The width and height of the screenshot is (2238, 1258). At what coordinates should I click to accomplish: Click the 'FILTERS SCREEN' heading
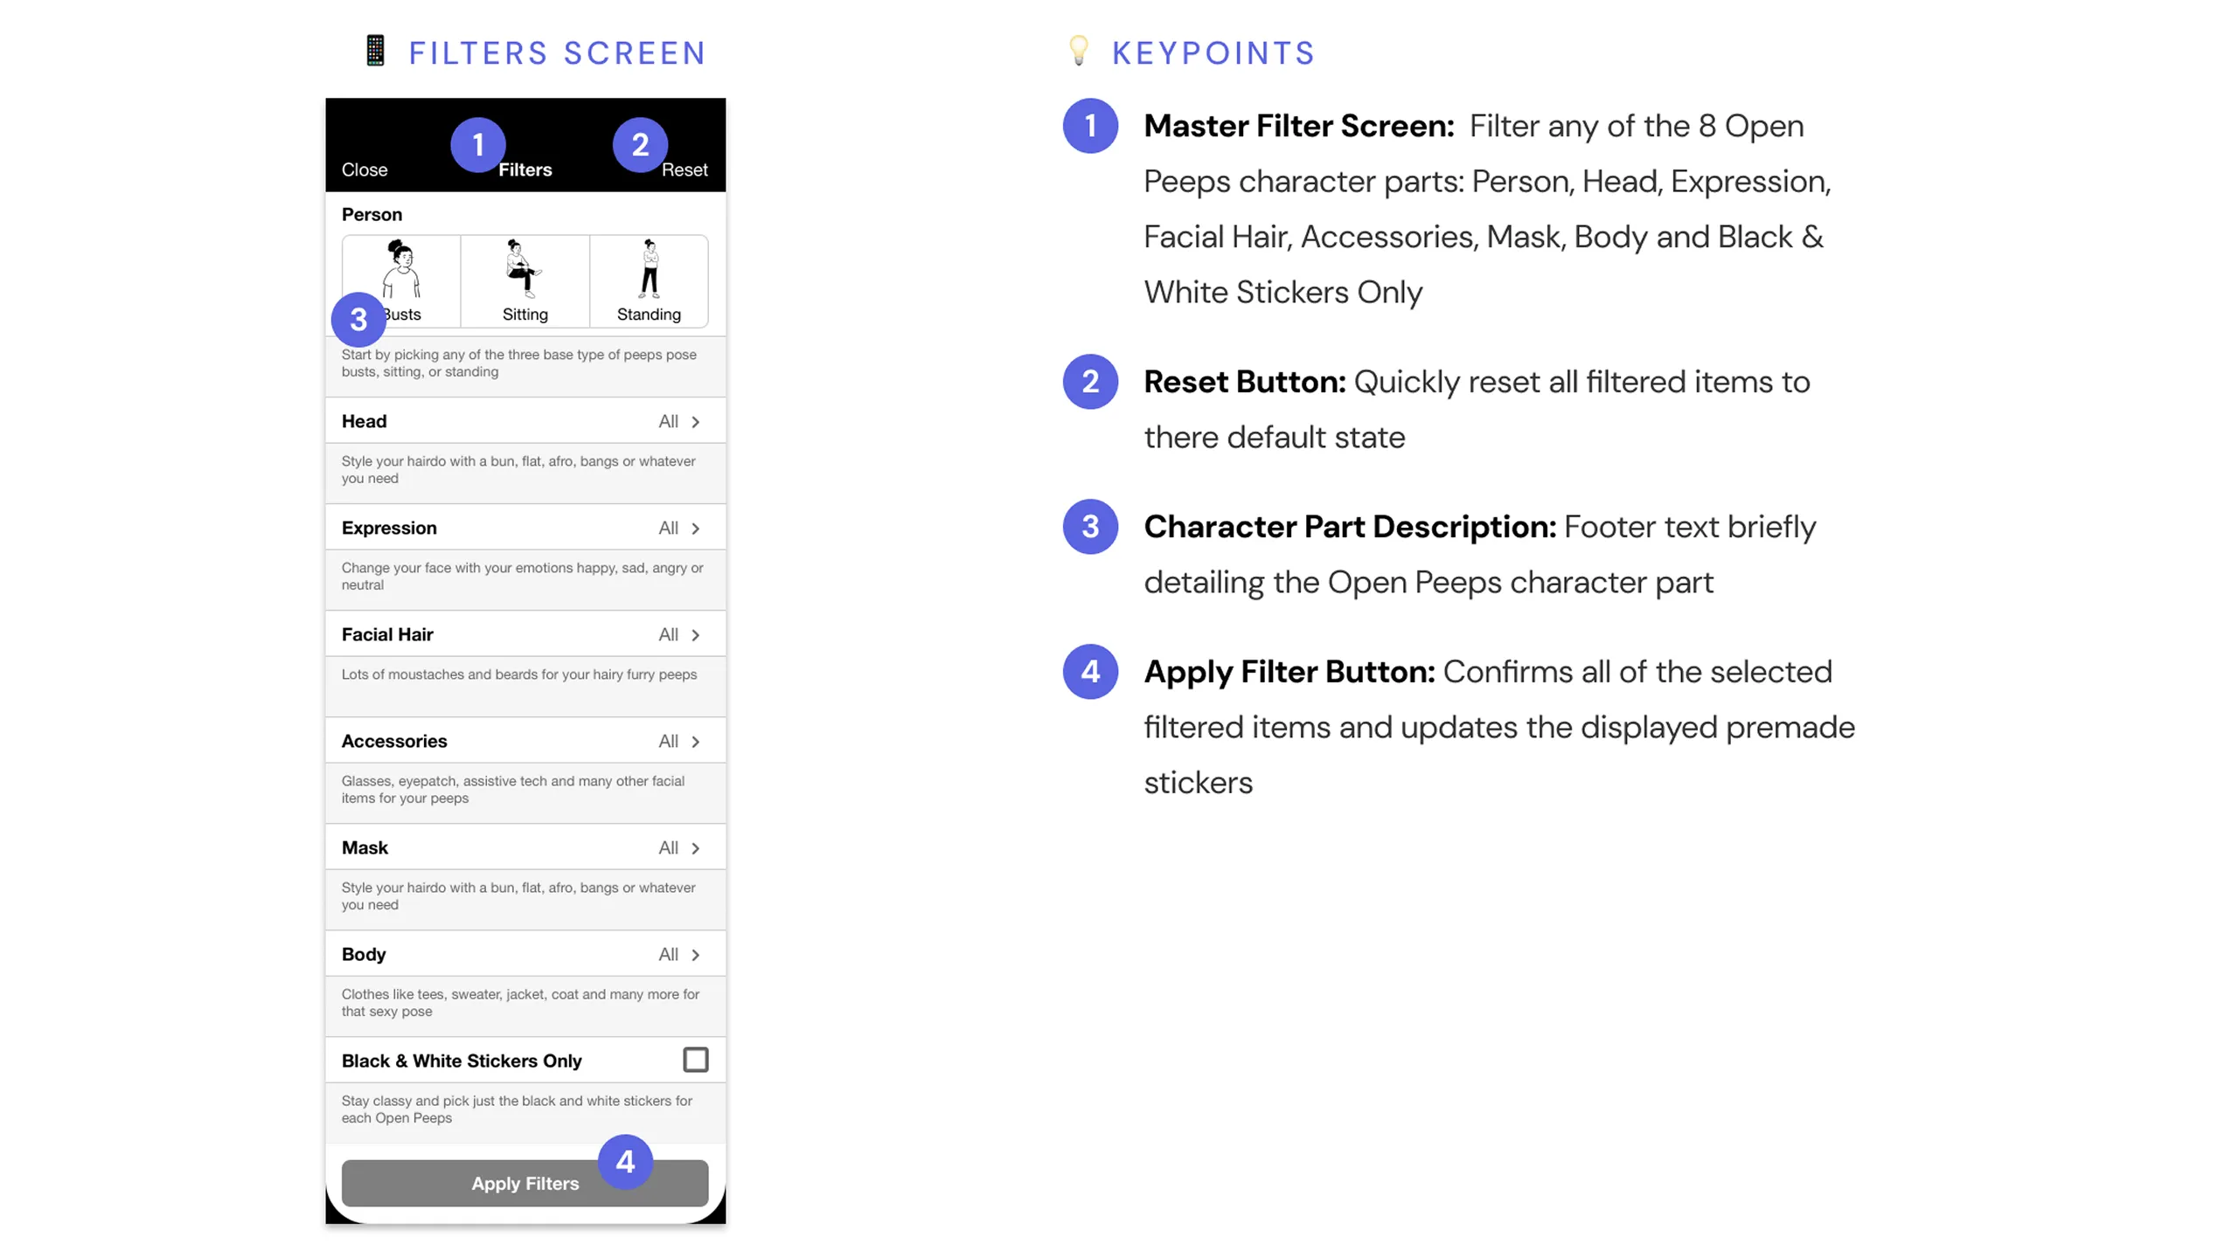click(x=558, y=53)
